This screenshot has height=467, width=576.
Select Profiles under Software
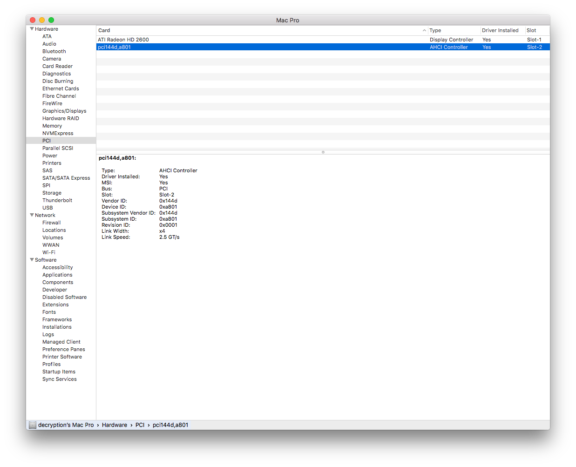(51, 364)
